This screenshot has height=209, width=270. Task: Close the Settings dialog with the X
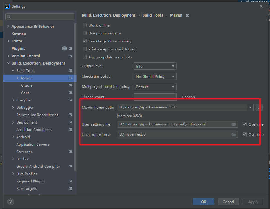tap(261, 6)
